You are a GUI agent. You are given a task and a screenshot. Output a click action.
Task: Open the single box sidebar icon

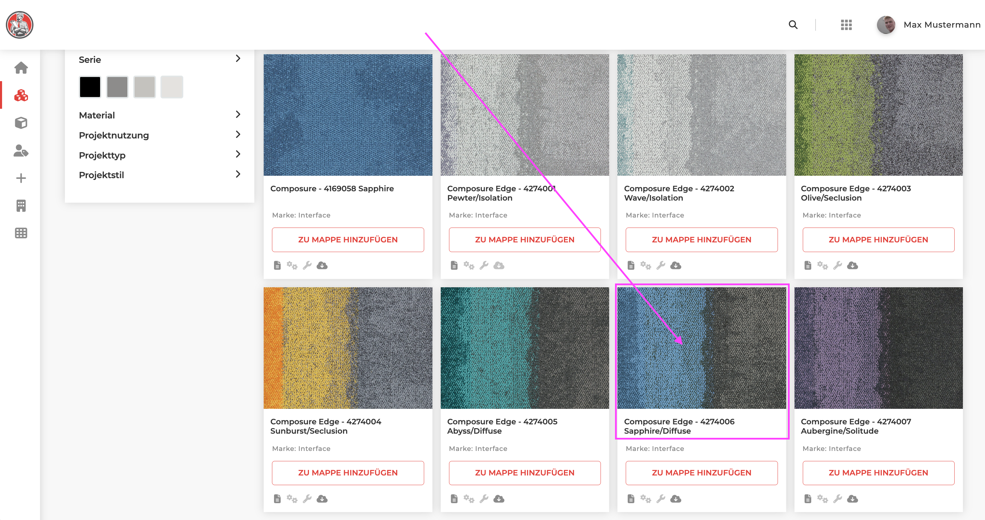[x=21, y=123]
